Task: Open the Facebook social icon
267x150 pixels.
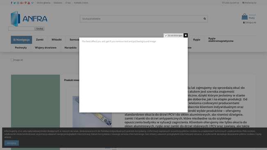Action: coord(12,3)
